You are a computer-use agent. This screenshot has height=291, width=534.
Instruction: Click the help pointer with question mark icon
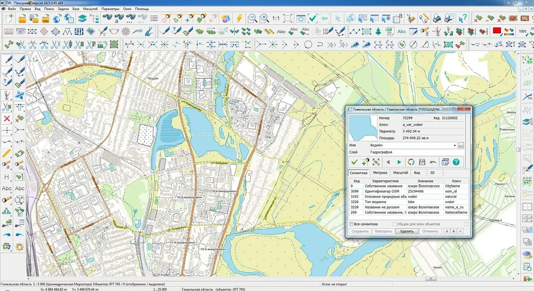tap(463, 18)
